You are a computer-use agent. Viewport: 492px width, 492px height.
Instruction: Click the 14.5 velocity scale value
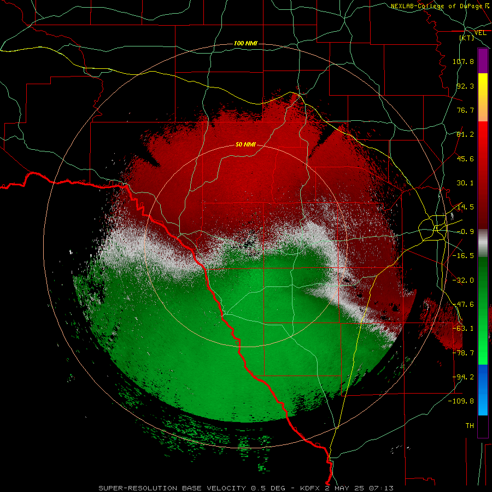click(x=465, y=207)
